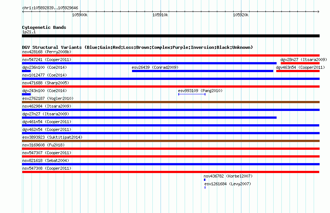Click the blue bar under dgv27n27
This screenshot has height=213, width=330.
149,118
